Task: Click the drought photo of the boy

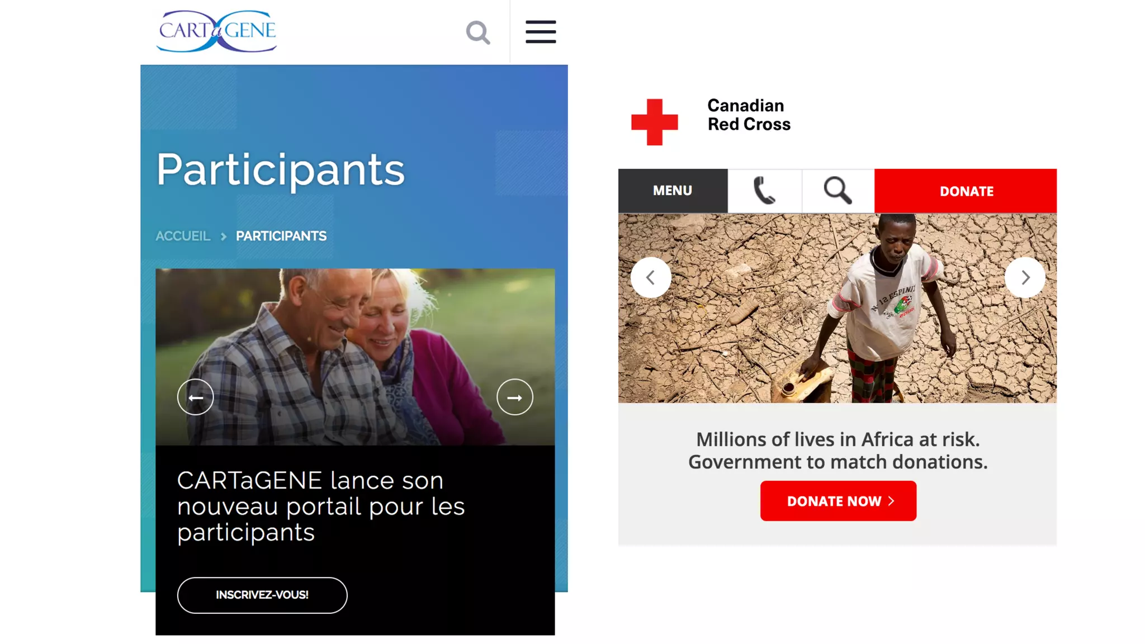Action: pyautogui.click(x=838, y=308)
